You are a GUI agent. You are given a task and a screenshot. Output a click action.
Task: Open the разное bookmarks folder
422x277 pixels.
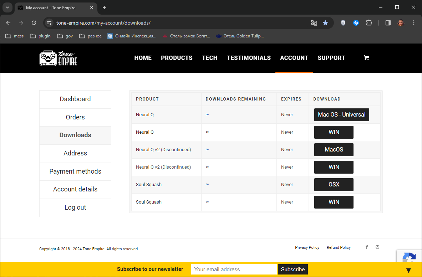pos(91,36)
